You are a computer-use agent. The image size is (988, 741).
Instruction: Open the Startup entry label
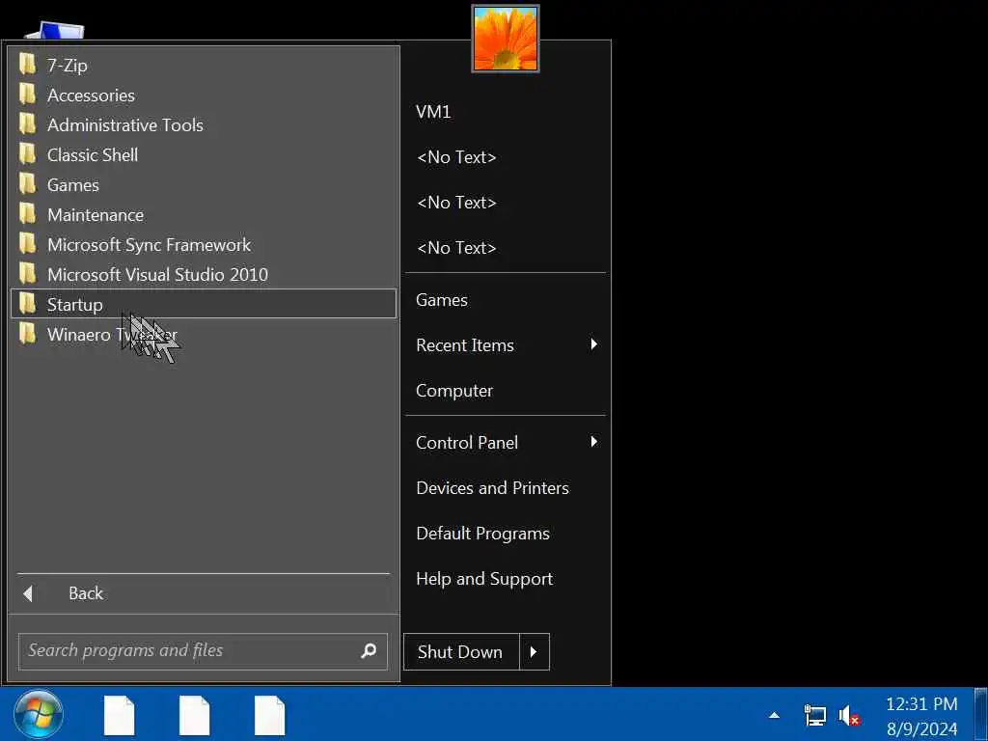tap(75, 305)
